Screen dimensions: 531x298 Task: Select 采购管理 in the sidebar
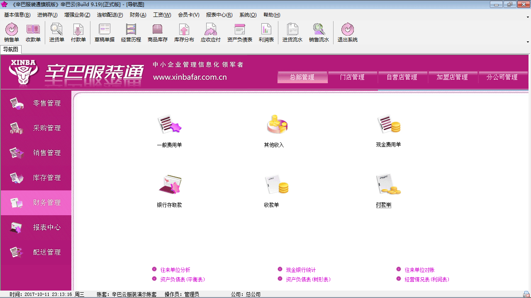click(36, 128)
